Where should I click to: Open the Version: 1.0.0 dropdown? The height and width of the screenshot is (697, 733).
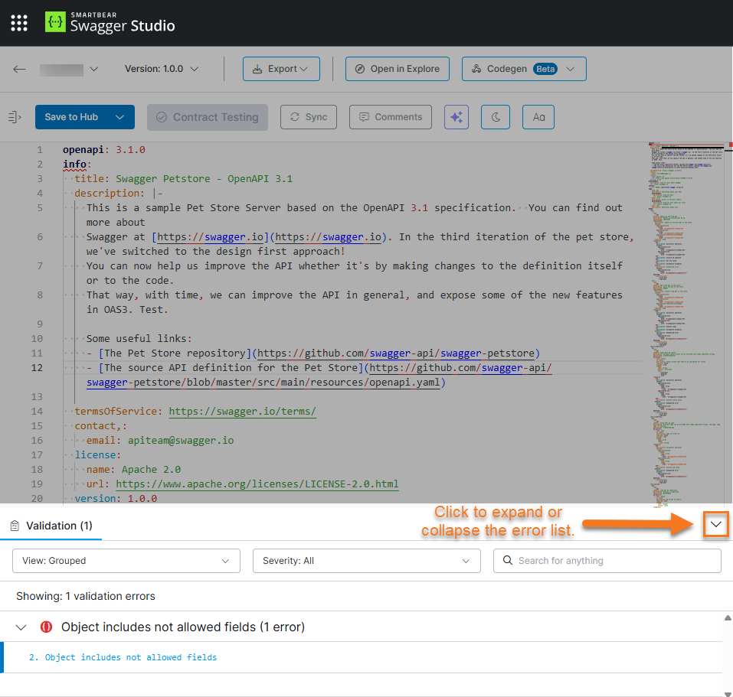click(161, 68)
